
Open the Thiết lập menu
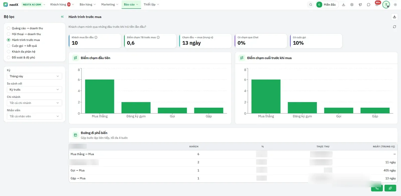pos(151,5)
